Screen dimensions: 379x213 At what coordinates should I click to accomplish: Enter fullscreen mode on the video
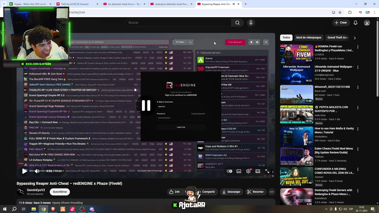[267, 171]
